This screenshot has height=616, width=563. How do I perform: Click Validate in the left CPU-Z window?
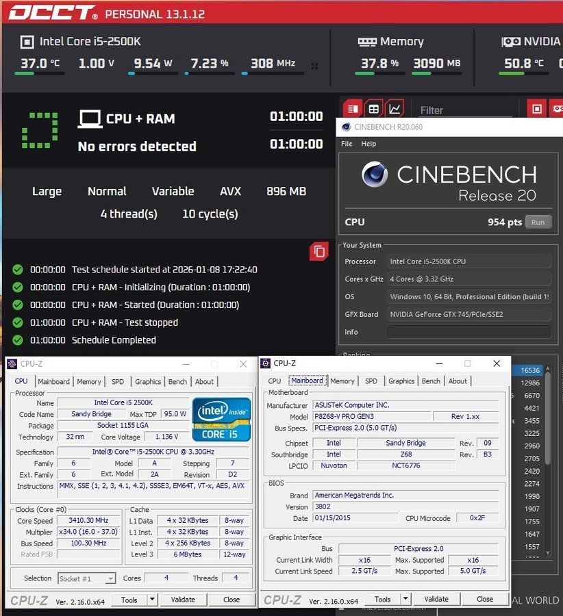[x=183, y=600]
